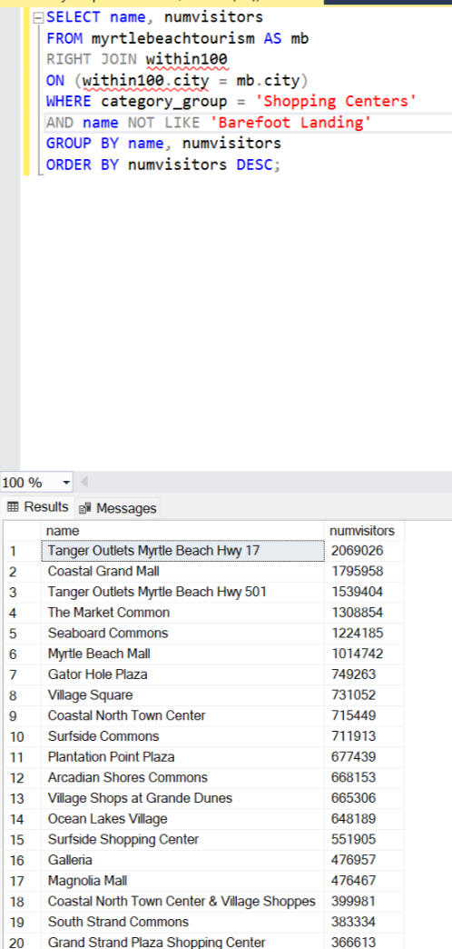Click row header number 12
This screenshot has width=452, height=949.
23,778
